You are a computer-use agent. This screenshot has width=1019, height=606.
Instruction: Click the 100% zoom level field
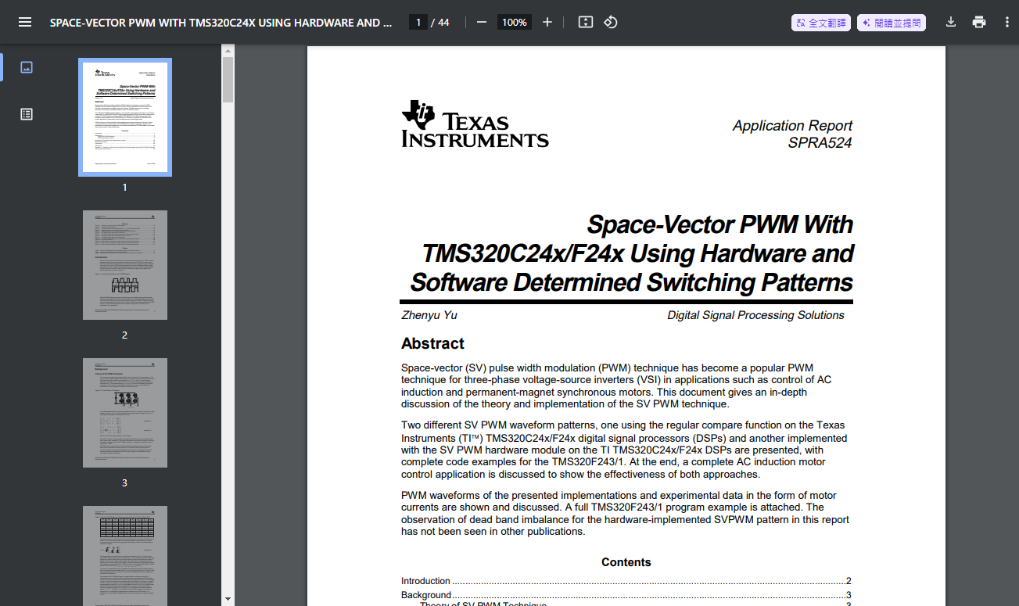[515, 22]
